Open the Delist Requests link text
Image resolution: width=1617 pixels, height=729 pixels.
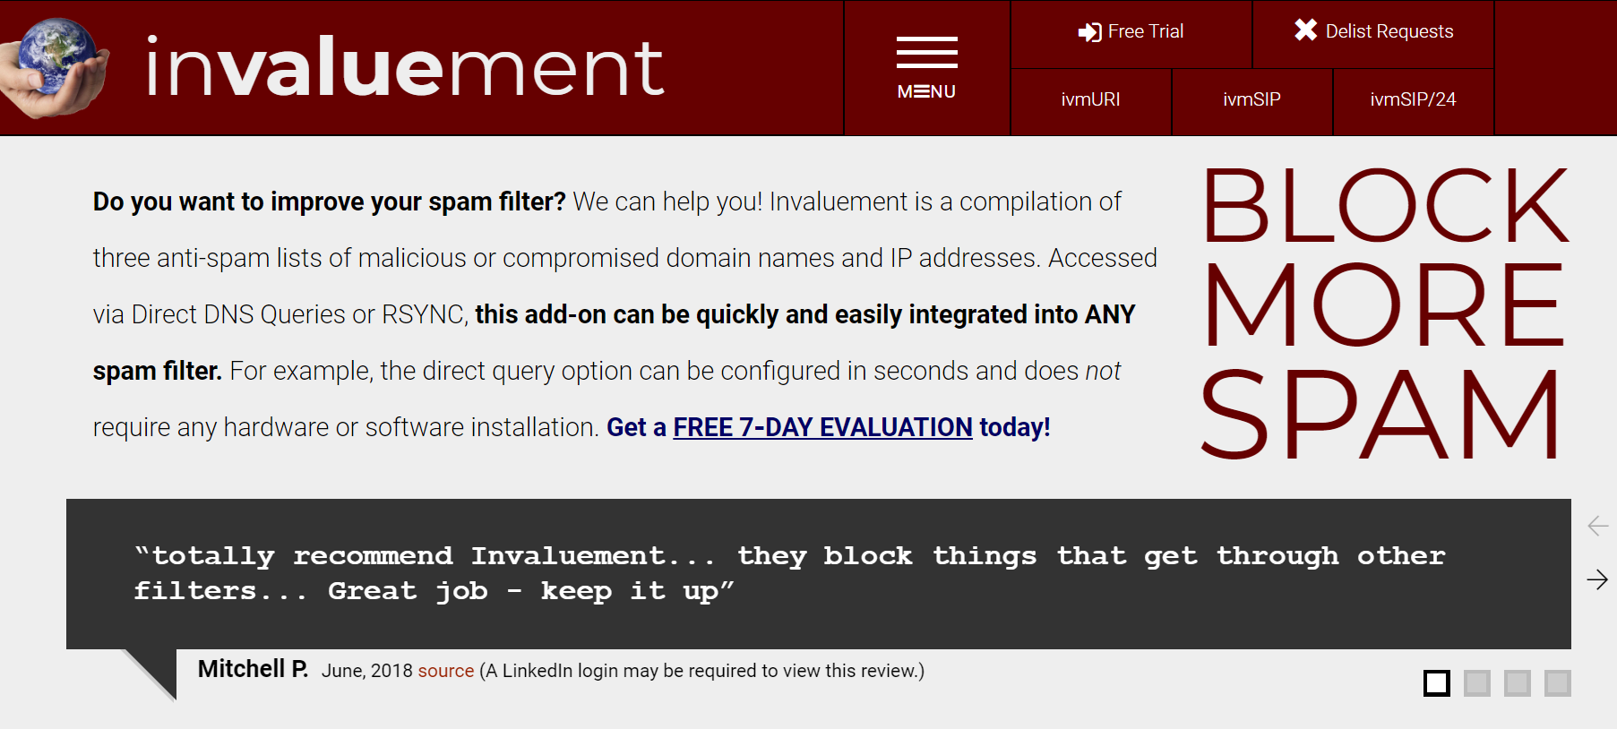[1389, 31]
